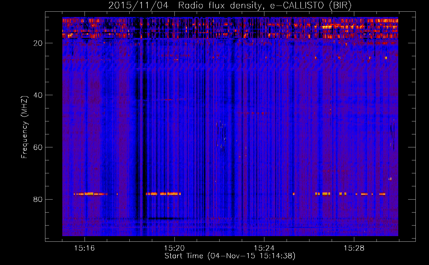The height and width of the screenshot is (265, 429).
Task: Click the plot title 'Radio flux density, e-CALLISTO (BIR)'
Action: click(265, 6)
